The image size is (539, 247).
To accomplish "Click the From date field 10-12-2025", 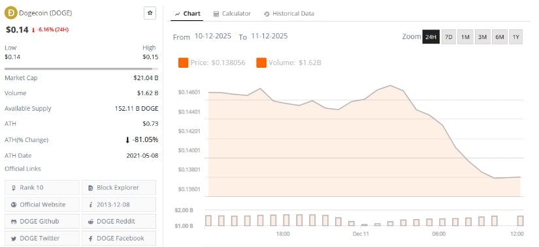I will click(213, 36).
